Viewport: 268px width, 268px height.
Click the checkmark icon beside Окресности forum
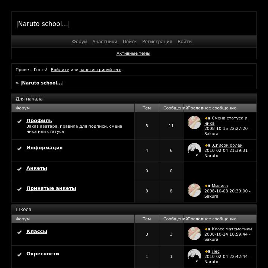coord(19,255)
